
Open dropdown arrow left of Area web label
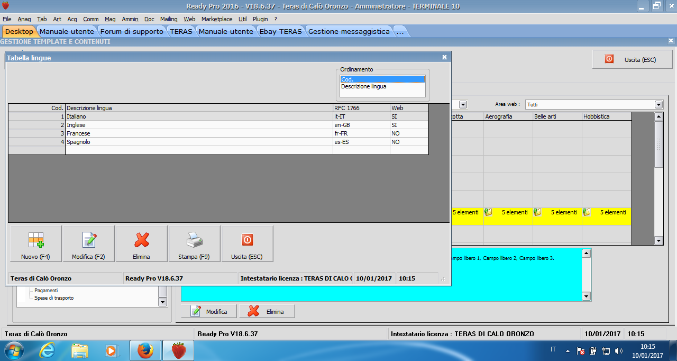[x=463, y=105]
